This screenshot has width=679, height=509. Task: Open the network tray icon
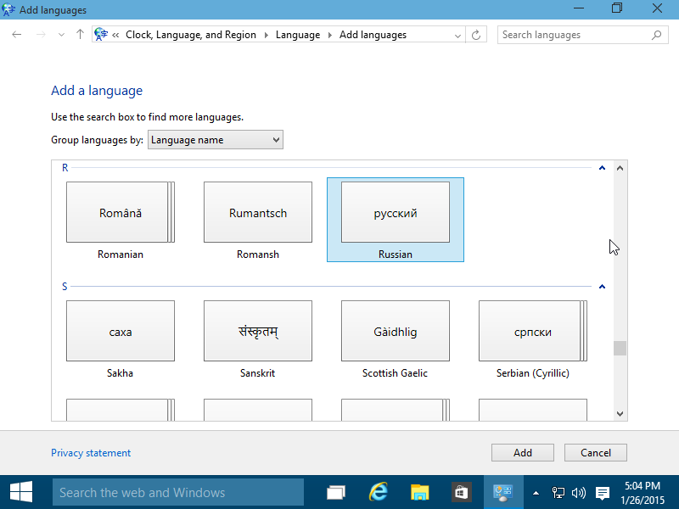(558, 493)
